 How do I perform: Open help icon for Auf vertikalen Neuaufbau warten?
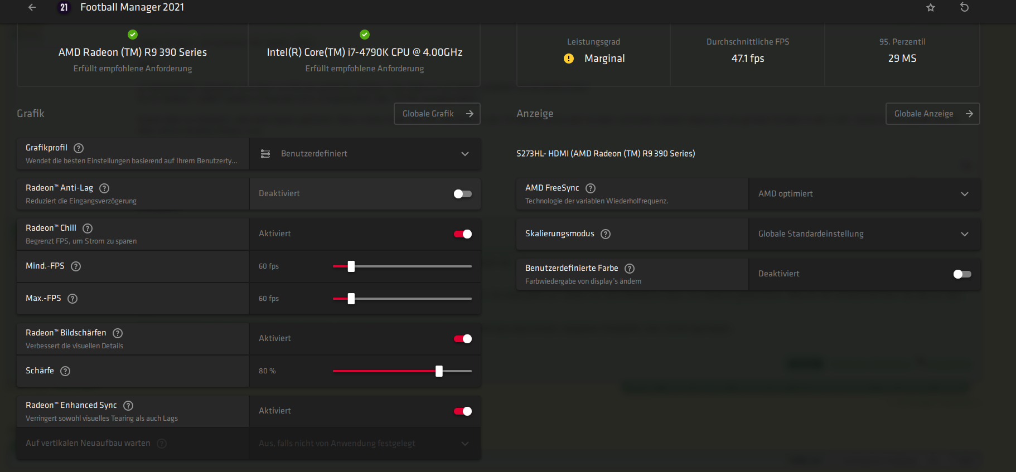click(162, 444)
